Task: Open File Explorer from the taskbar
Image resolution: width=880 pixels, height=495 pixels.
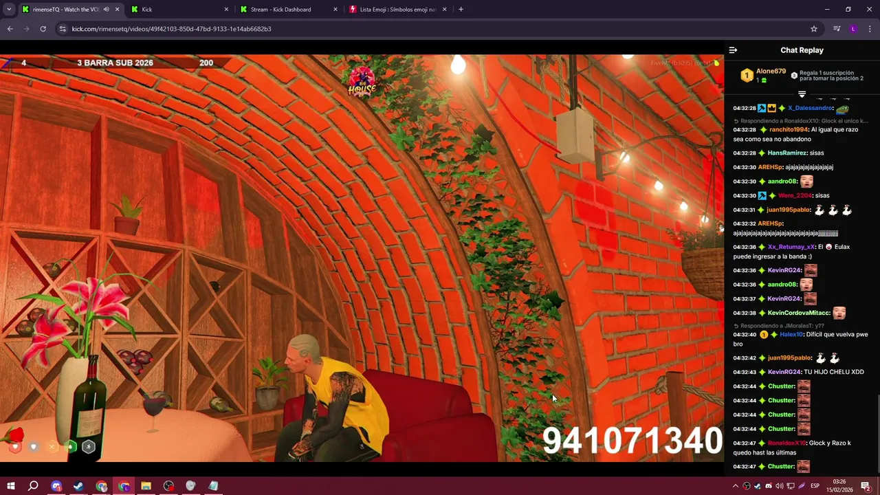Action: tap(146, 486)
